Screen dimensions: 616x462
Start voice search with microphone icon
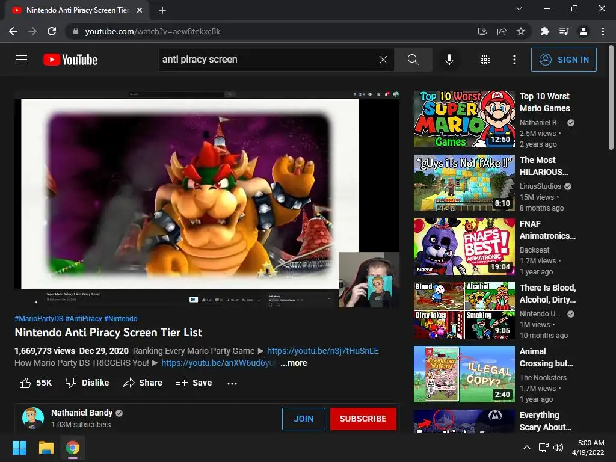(x=449, y=60)
